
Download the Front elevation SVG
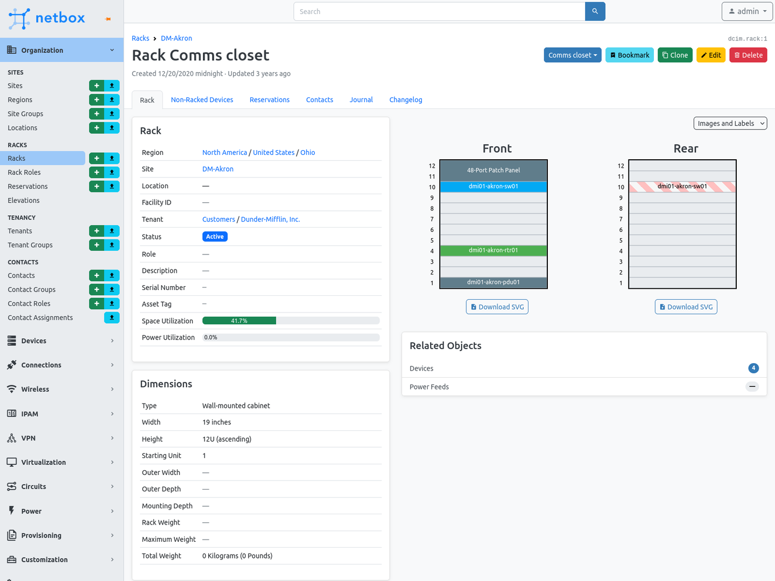[x=497, y=307]
